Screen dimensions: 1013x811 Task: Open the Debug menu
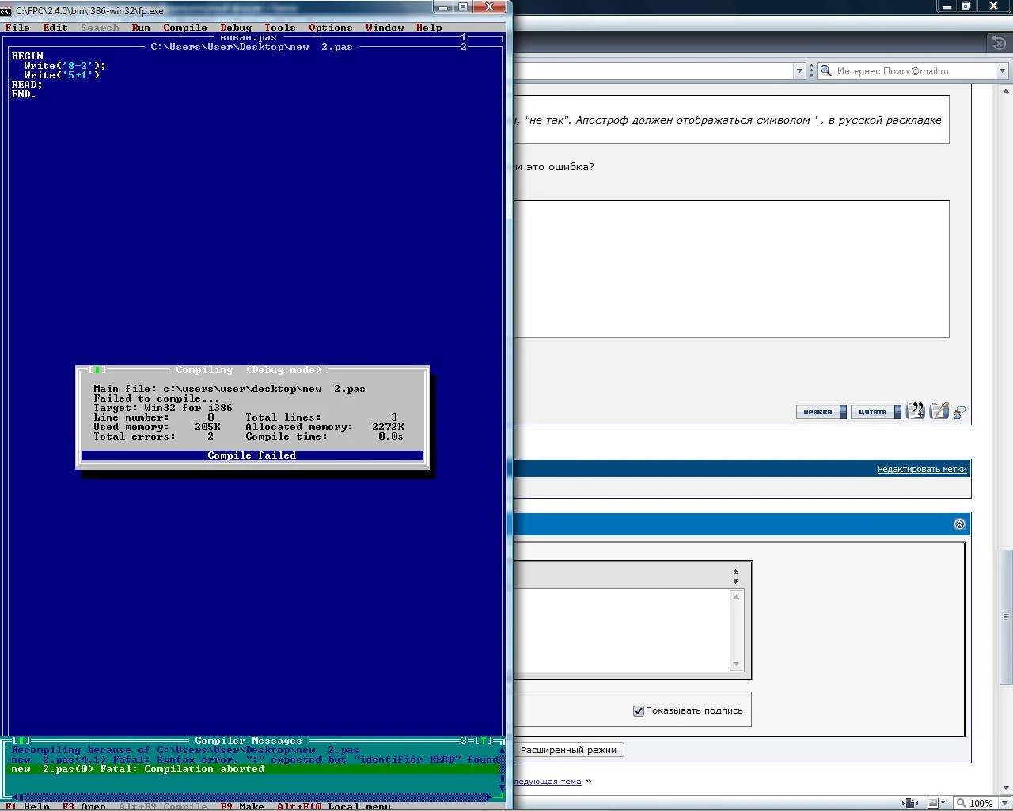click(236, 28)
